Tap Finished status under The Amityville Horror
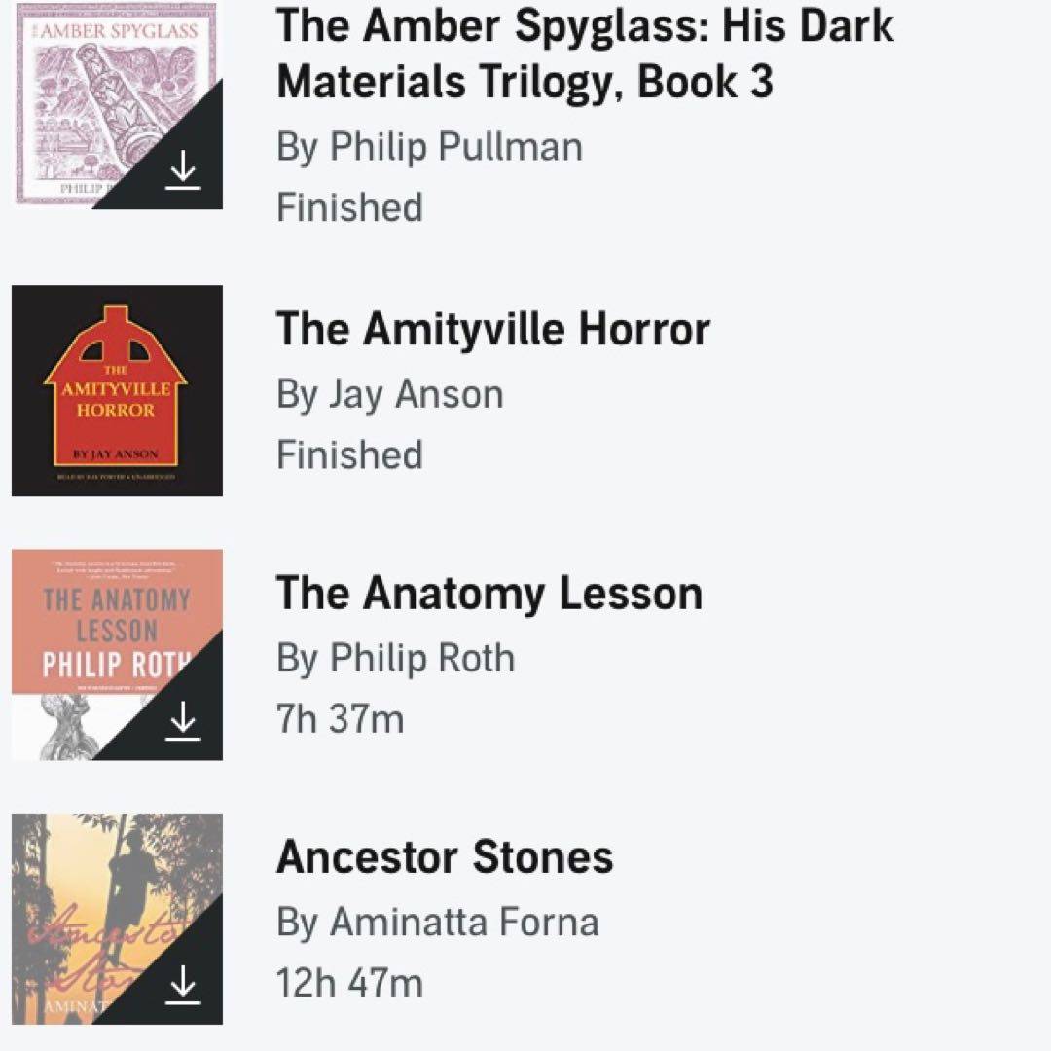 pos(349,455)
